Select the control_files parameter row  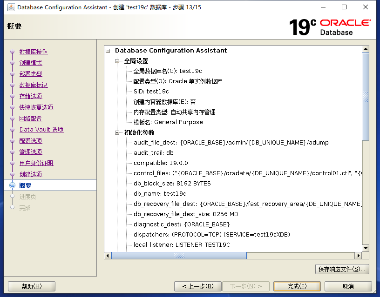[247, 173]
